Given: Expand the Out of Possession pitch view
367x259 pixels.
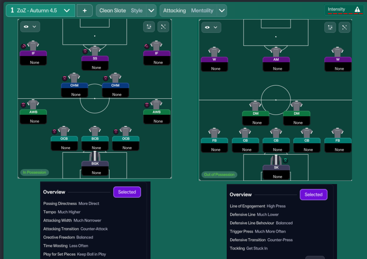Looking at the screenshot, I should click(x=345, y=27).
